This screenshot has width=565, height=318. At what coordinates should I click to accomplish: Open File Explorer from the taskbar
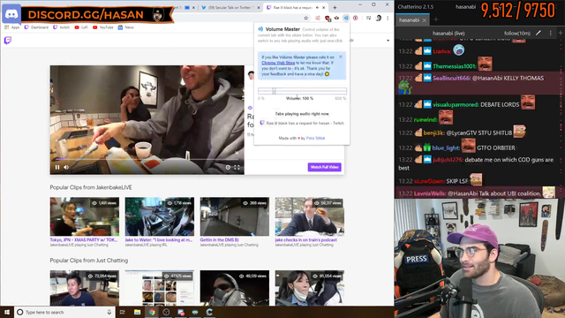pos(138,312)
